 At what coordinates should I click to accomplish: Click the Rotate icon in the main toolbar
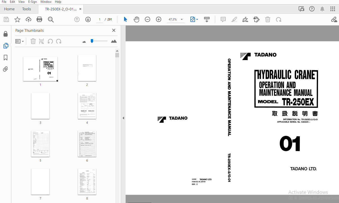click(x=279, y=19)
